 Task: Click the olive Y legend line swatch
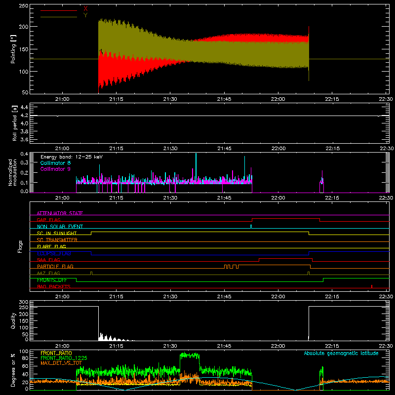coord(59,17)
